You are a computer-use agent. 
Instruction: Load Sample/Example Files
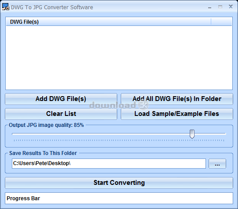click(x=177, y=114)
